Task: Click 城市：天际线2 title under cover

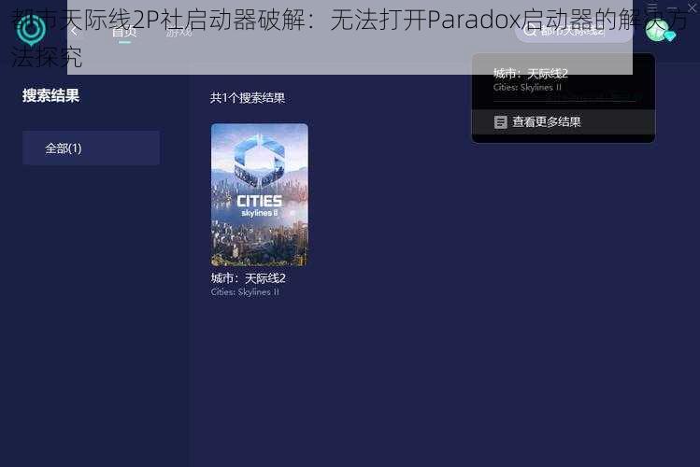Action: point(249,278)
